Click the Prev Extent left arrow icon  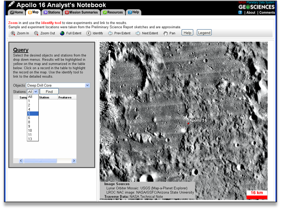[110, 33]
